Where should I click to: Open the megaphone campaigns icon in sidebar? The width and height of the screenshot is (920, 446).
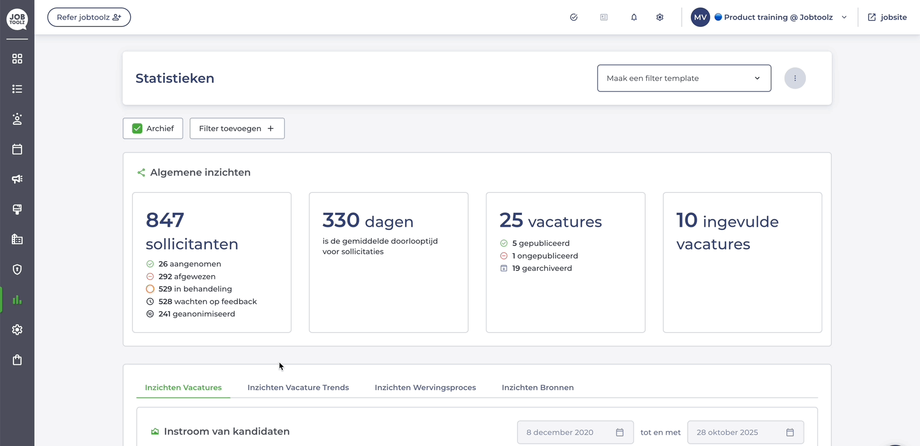pos(17,179)
